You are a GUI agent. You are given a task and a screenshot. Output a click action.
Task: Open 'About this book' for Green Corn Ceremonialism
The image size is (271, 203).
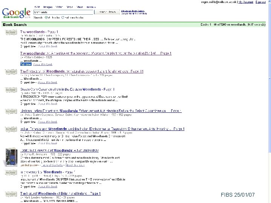47,104
